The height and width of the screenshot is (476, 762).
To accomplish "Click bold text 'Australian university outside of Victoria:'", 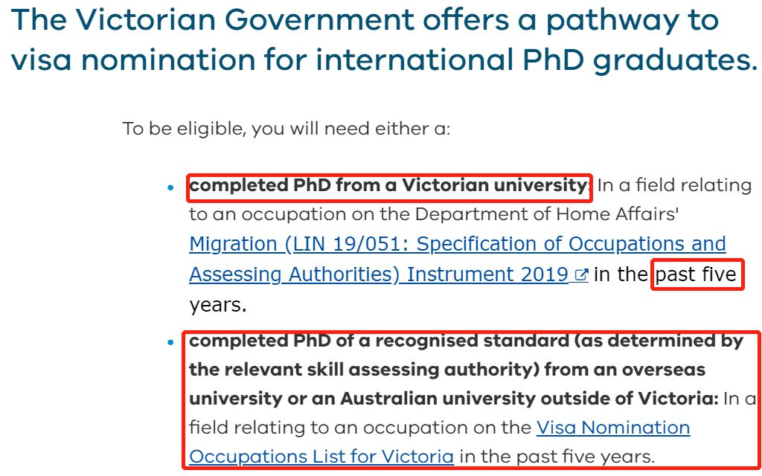I will (x=529, y=399).
